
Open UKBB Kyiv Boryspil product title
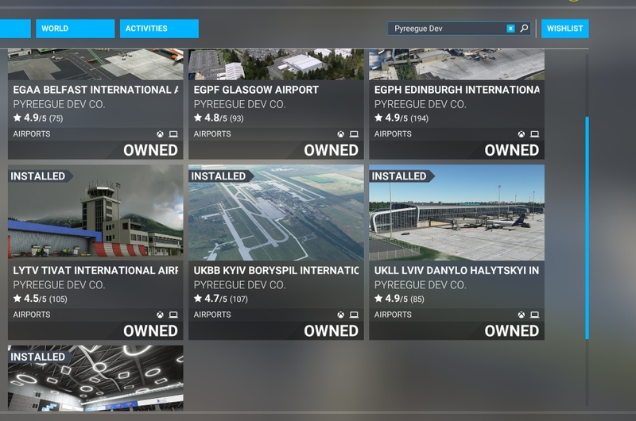tap(276, 271)
